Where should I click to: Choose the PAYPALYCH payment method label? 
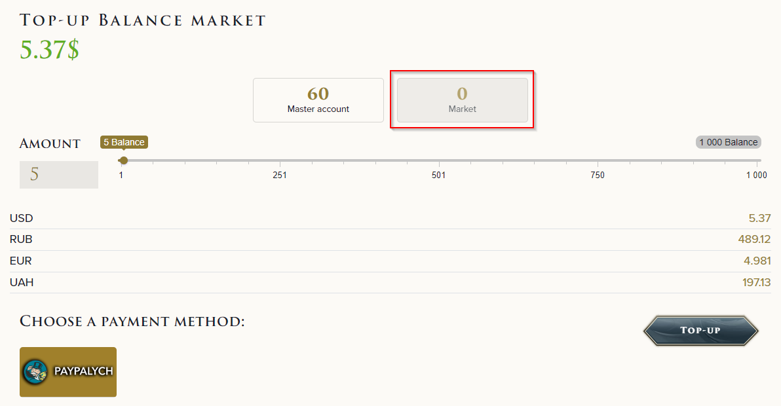click(x=83, y=371)
